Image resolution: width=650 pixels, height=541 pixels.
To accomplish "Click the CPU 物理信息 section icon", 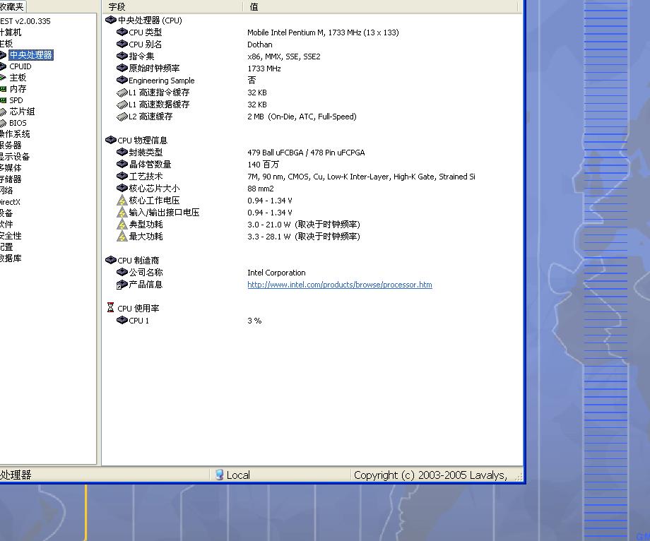I will [111, 140].
